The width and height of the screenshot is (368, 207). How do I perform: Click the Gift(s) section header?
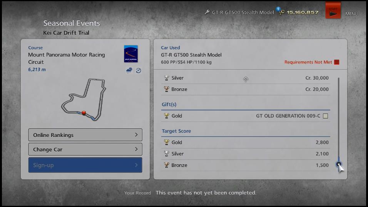[x=169, y=104]
